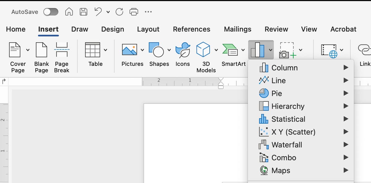Expand the Cover Page dropdown arrow
The width and height of the screenshot is (371, 183).
(x=28, y=50)
